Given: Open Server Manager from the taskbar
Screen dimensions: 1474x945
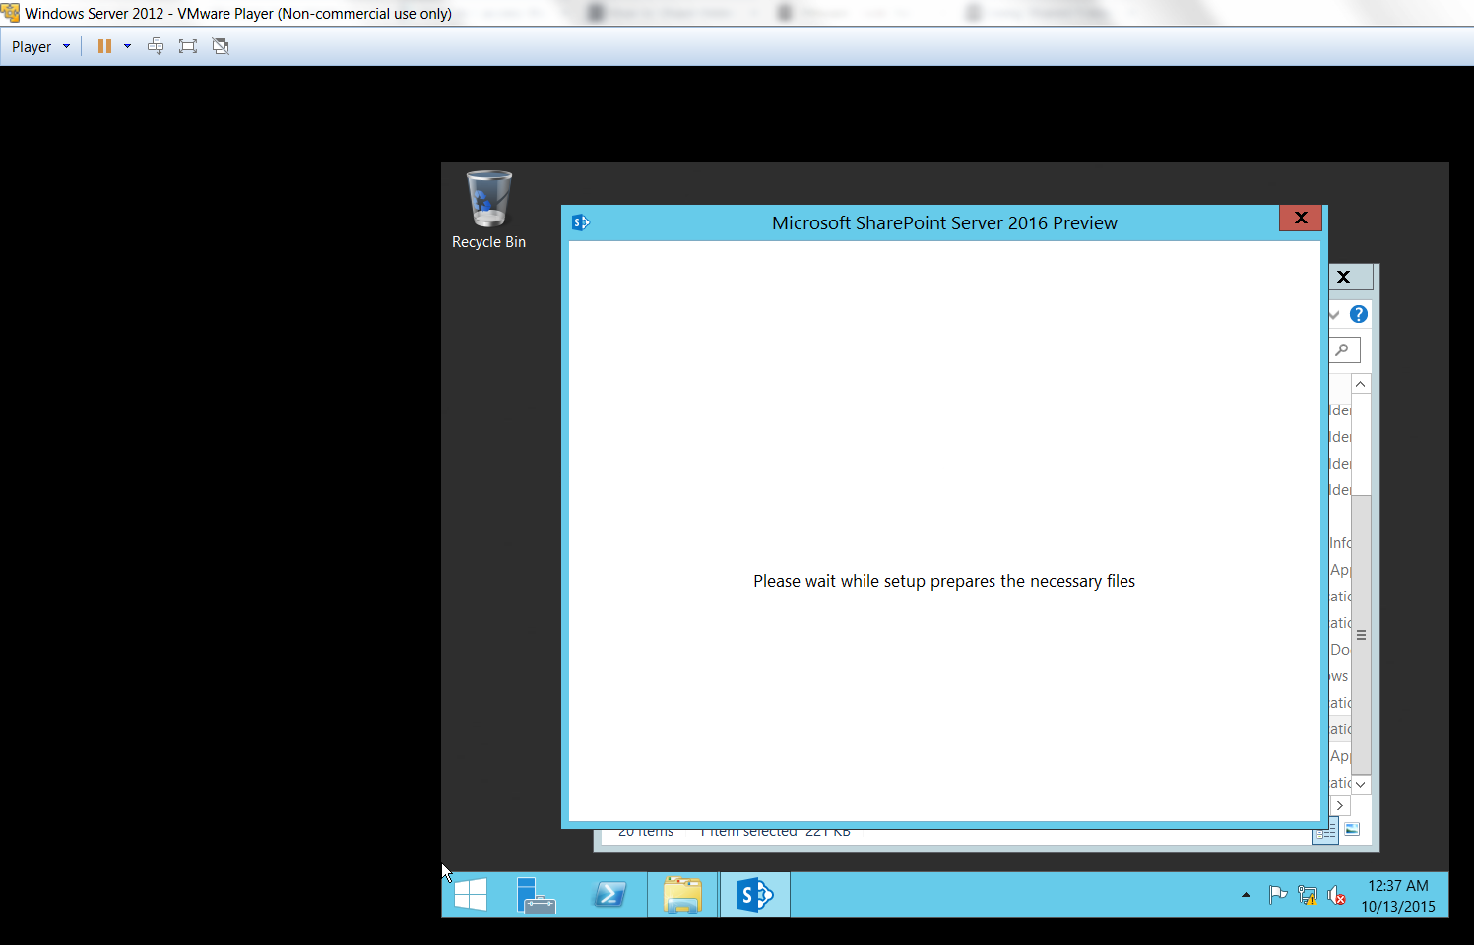Looking at the screenshot, I should (536, 895).
